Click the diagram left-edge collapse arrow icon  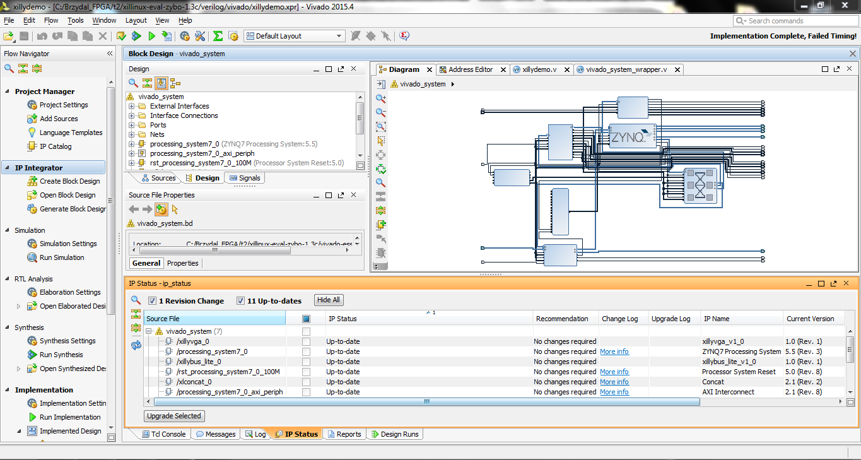380,84
